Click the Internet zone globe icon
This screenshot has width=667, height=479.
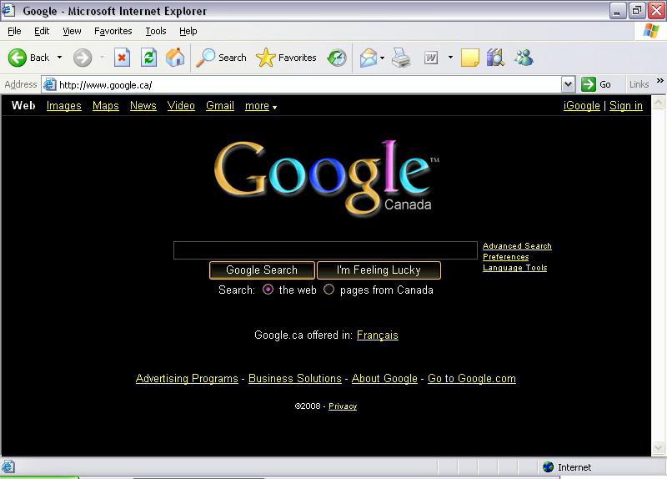tap(548, 467)
